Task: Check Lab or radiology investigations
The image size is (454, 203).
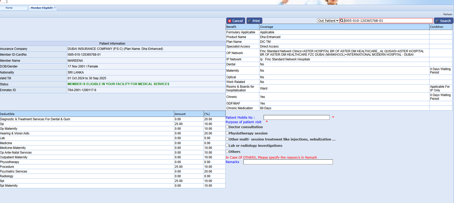Action: (227, 145)
